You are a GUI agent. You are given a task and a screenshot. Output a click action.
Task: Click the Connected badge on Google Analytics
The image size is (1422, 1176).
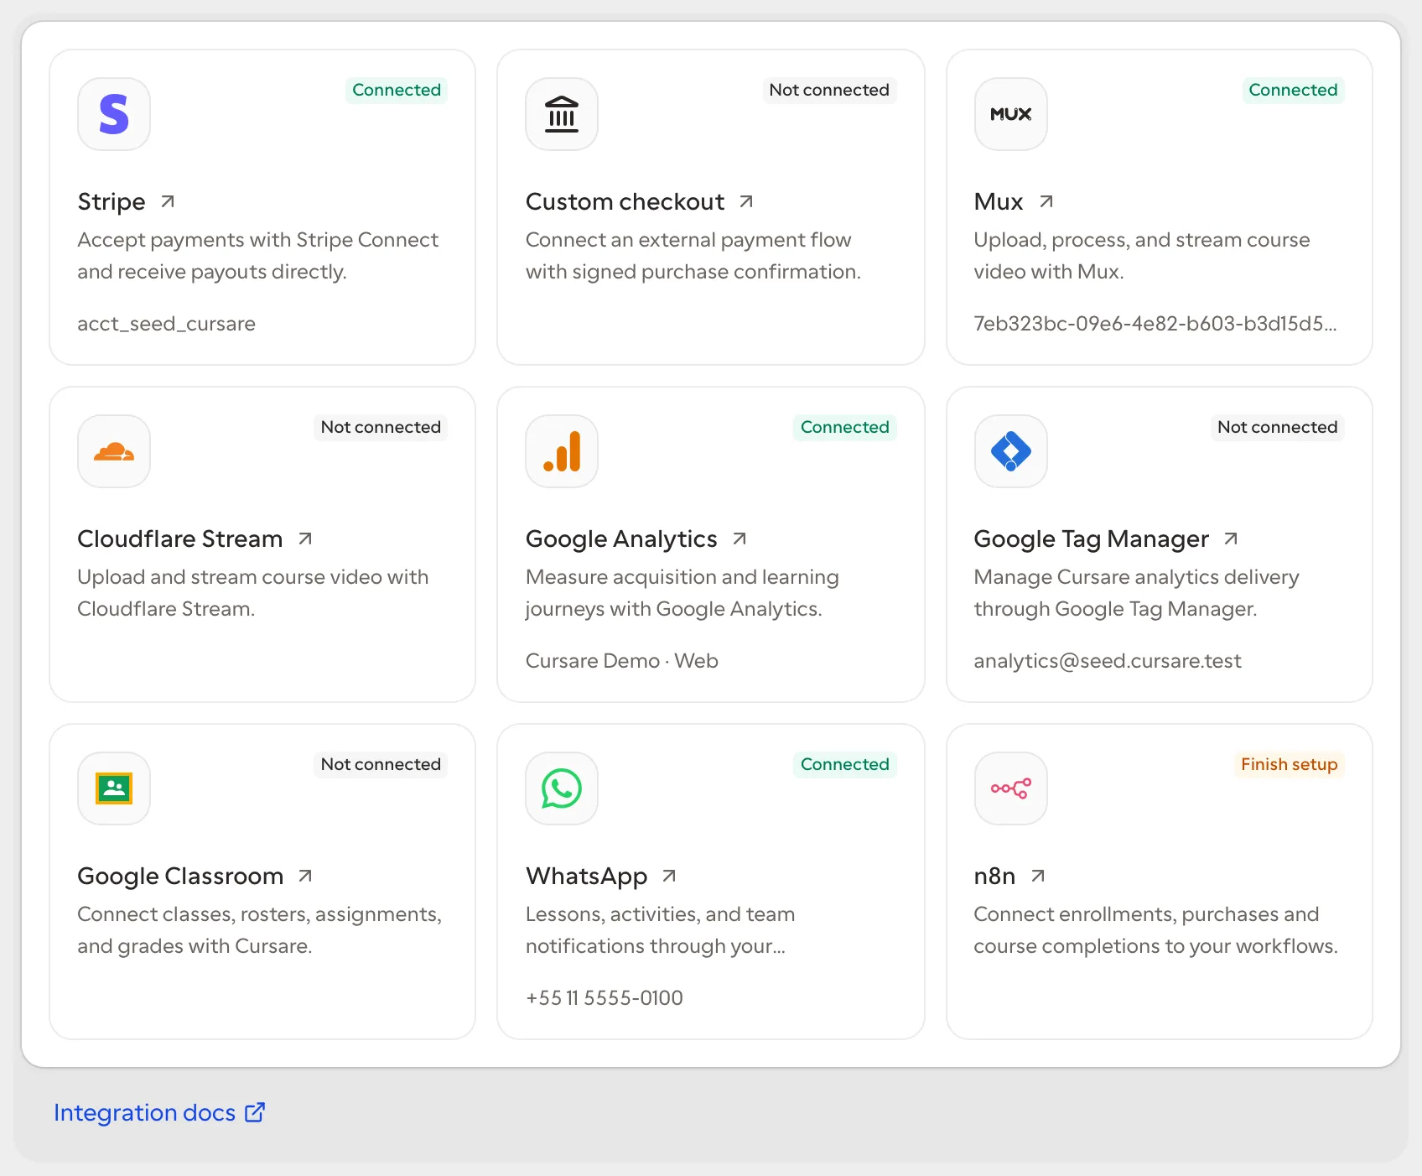[844, 427]
